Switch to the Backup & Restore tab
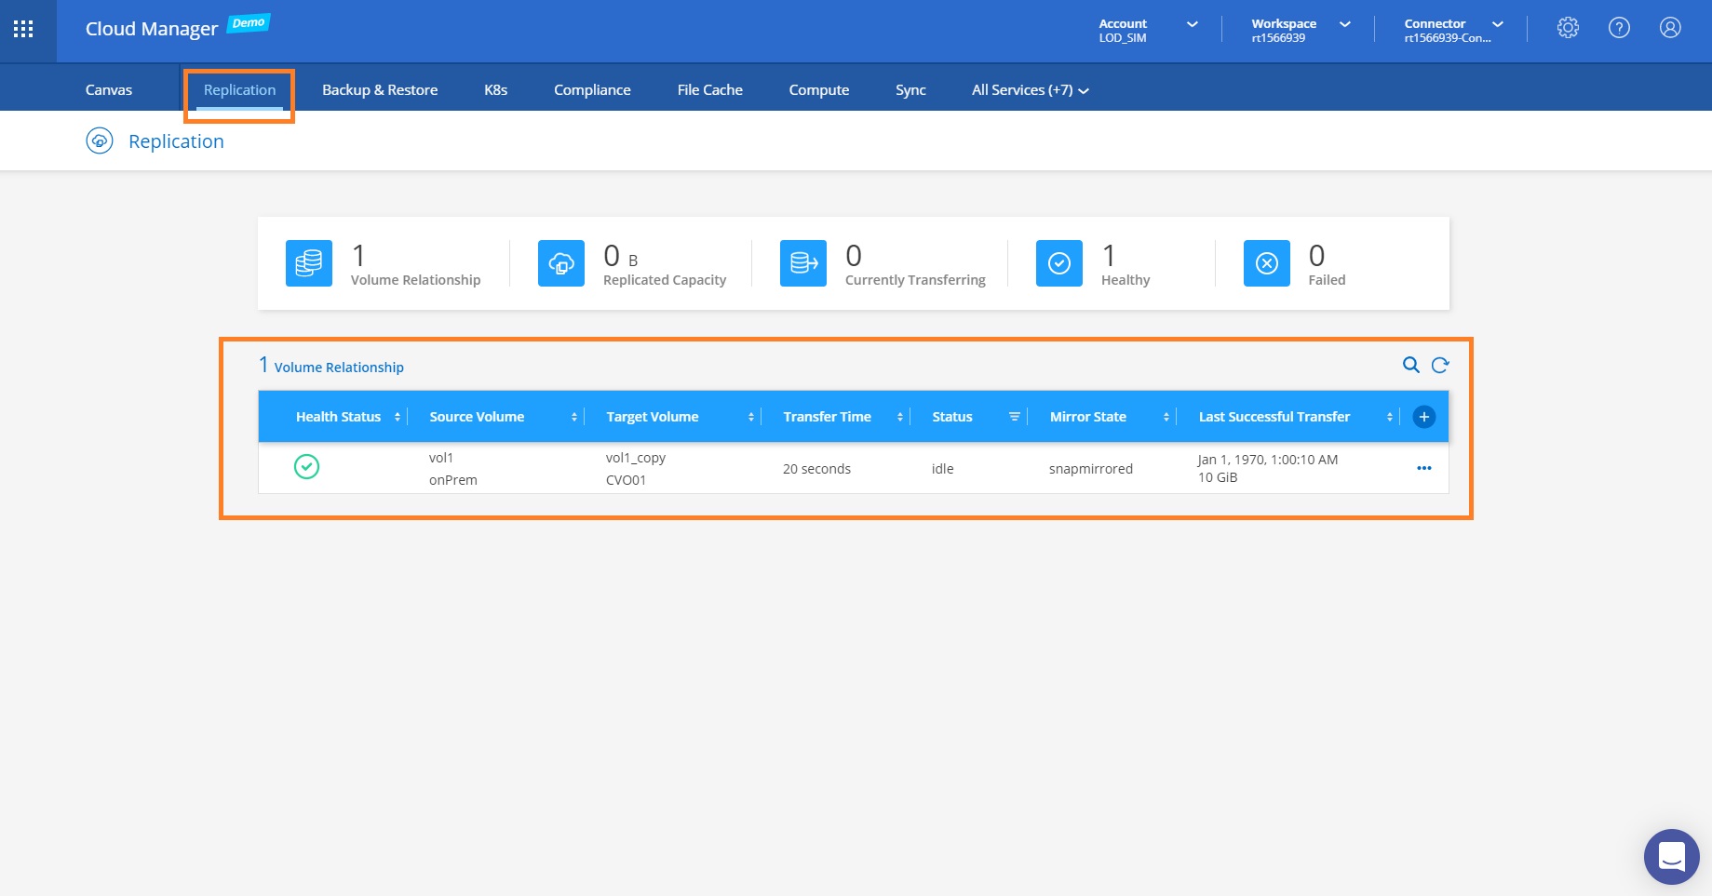The height and width of the screenshot is (896, 1712). coord(380,90)
